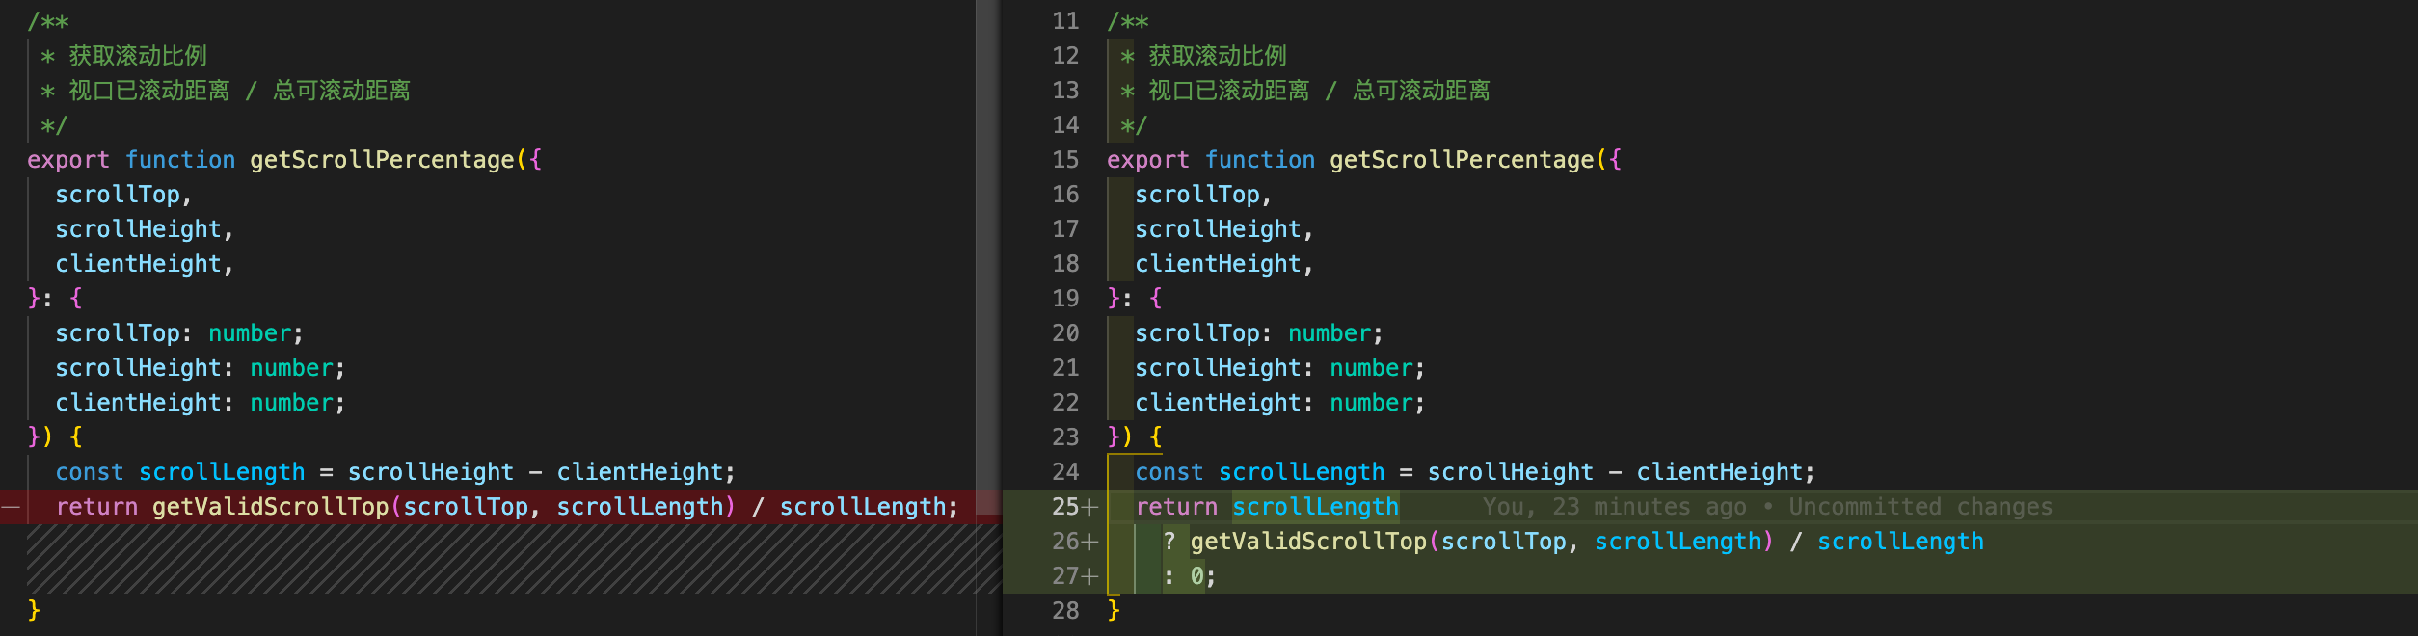Click the ": 0;" text on line 27
This screenshot has height=636, width=2418.
click(1189, 576)
